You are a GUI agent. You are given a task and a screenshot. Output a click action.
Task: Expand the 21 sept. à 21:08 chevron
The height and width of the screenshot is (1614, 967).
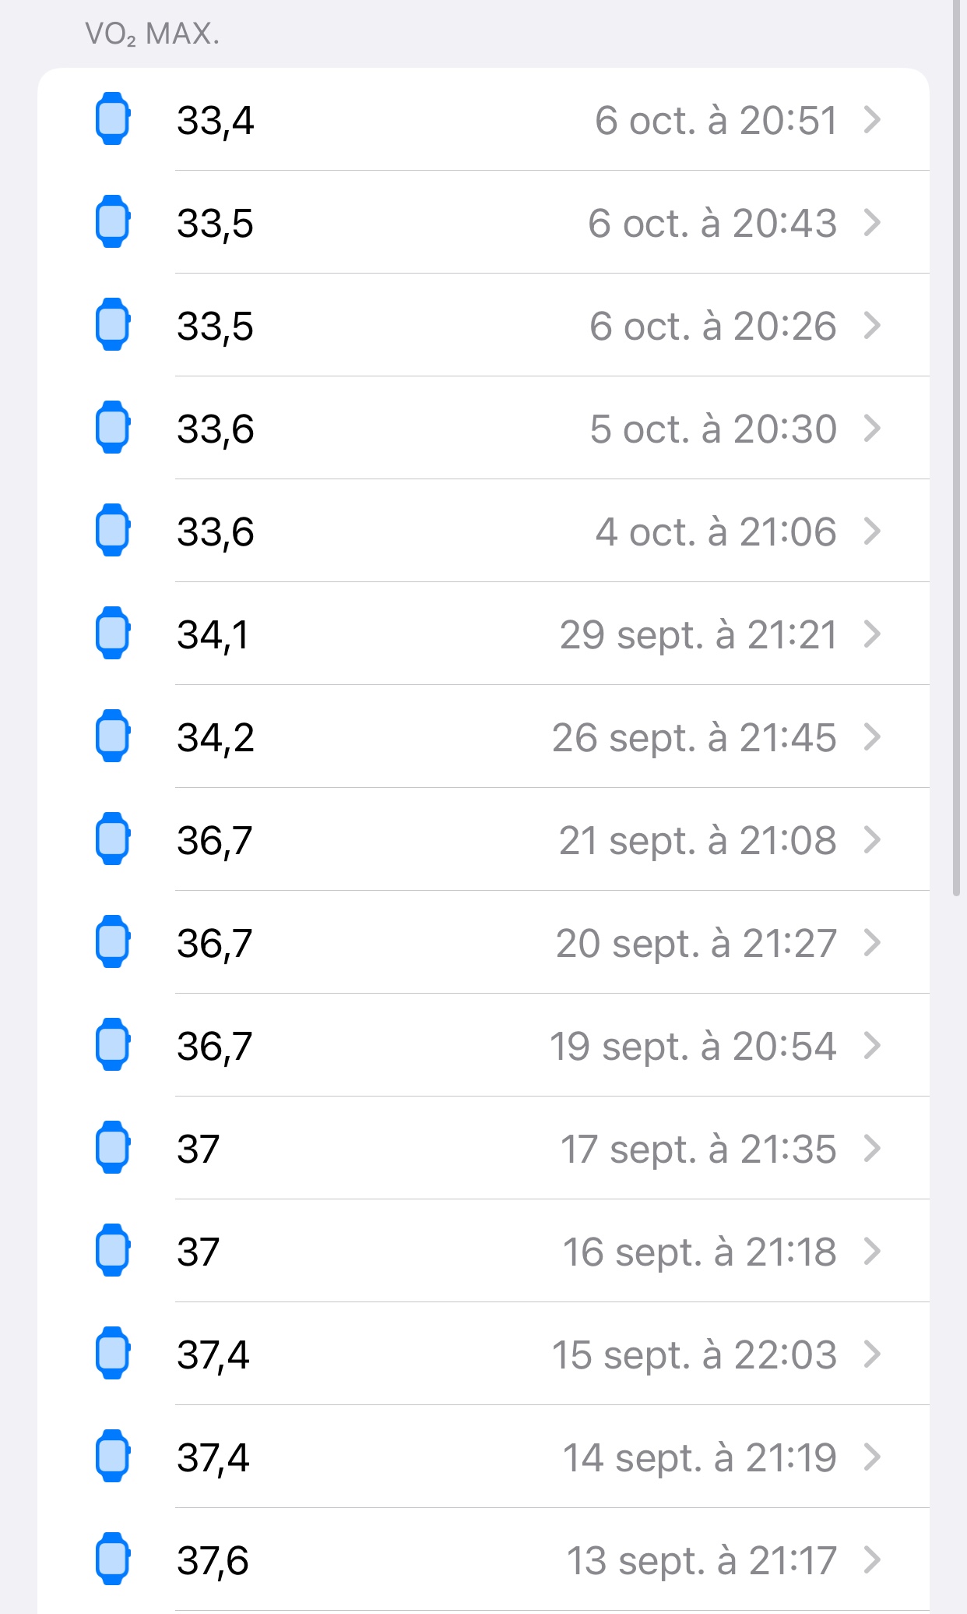[x=872, y=840]
